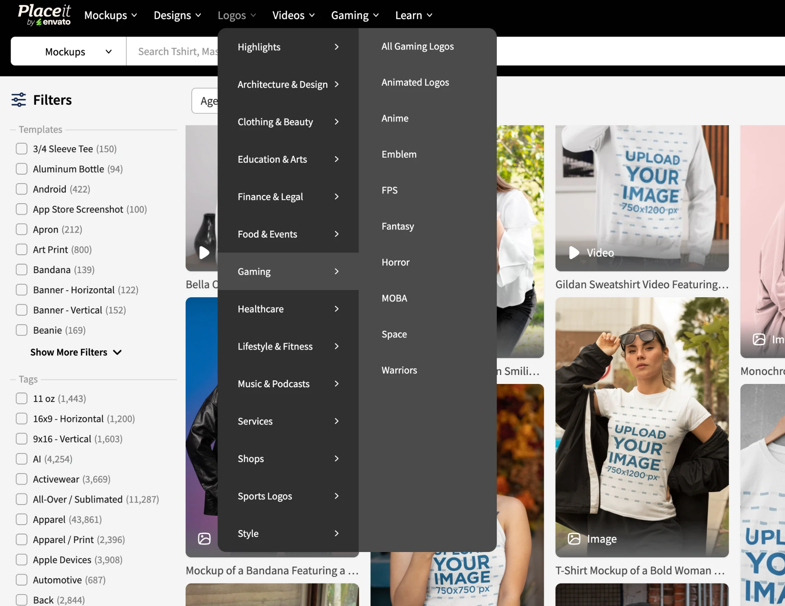Viewport: 785px width, 606px height.
Task: Select MOBA gaming logos
Action: pyautogui.click(x=394, y=299)
